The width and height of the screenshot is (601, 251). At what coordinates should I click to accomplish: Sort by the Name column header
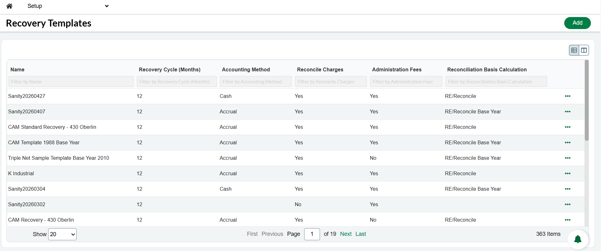click(x=17, y=69)
